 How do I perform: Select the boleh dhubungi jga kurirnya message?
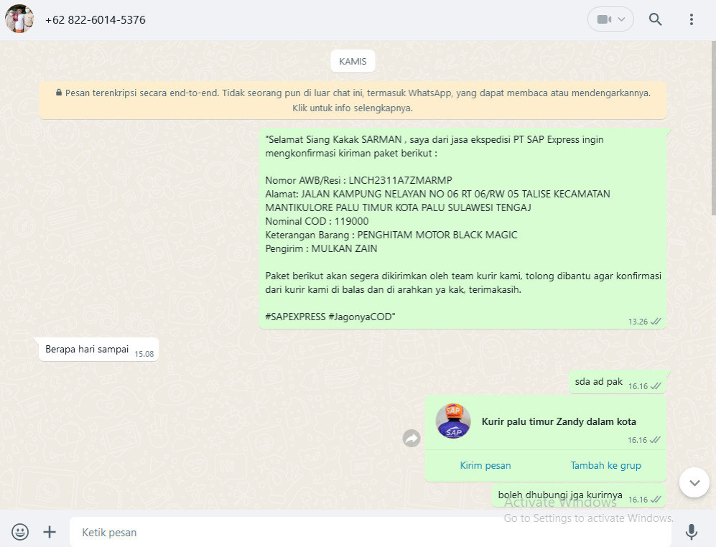(x=579, y=495)
